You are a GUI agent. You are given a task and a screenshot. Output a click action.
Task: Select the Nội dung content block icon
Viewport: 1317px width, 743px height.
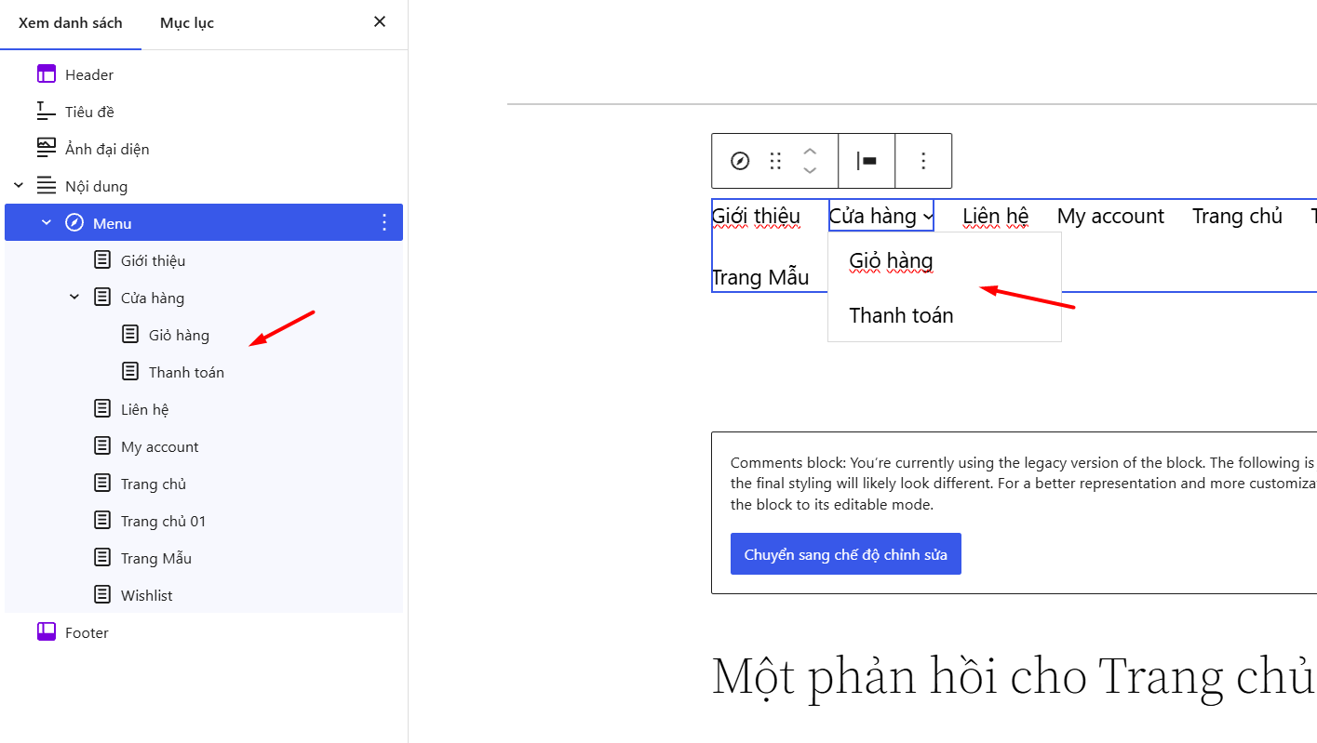[x=45, y=185]
